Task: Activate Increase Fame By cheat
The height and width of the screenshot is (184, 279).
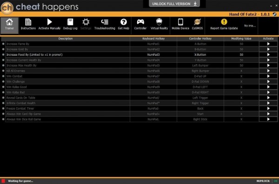Action: [x=268, y=44]
